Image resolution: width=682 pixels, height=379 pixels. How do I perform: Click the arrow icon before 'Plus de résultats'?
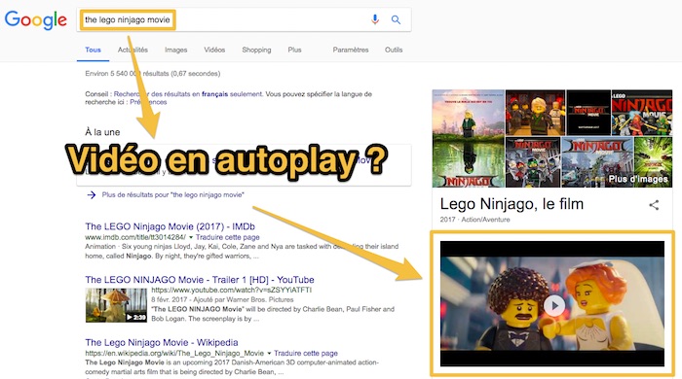coord(91,195)
